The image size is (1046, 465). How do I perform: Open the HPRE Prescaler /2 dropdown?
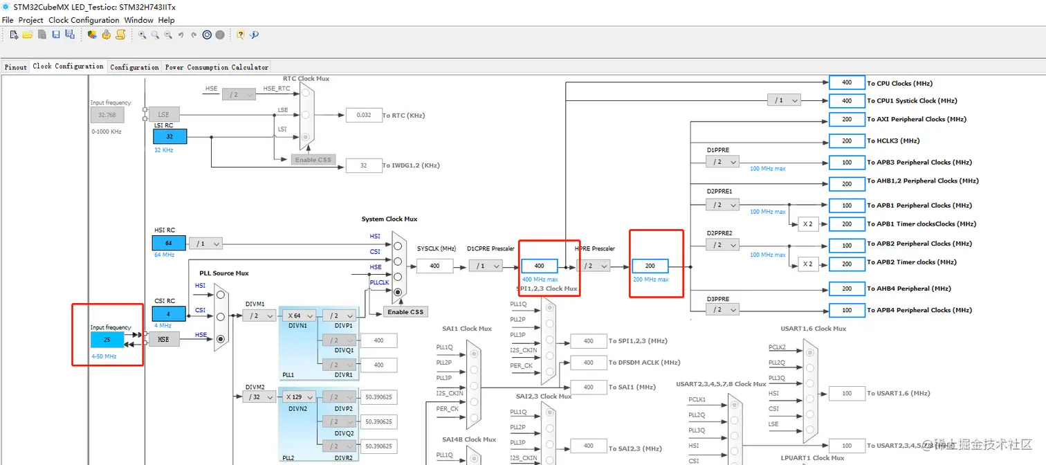(x=594, y=266)
